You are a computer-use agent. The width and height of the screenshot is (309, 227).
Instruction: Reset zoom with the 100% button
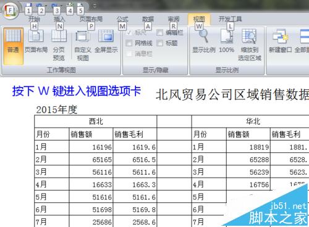pos(227,41)
